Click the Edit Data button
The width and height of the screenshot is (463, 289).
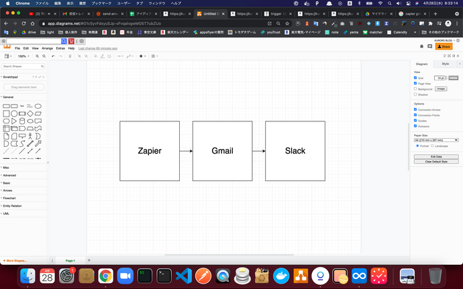coord(436,156)
